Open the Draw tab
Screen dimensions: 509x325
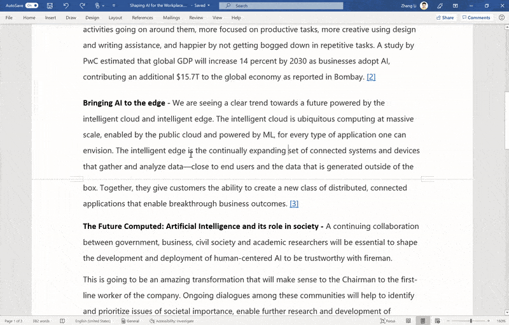[x=71, y=18]
